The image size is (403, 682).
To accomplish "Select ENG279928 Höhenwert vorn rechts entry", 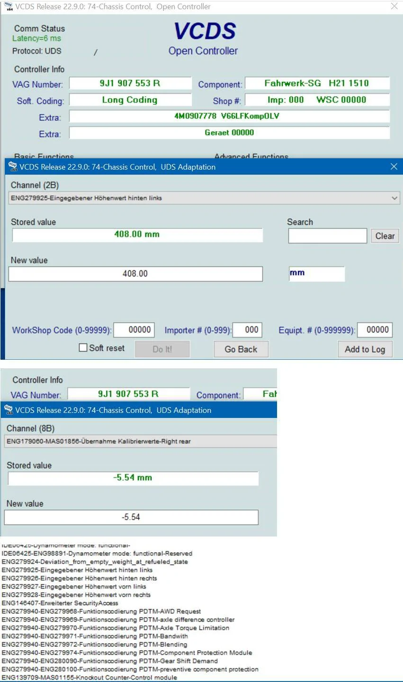I will click(76, 595).
